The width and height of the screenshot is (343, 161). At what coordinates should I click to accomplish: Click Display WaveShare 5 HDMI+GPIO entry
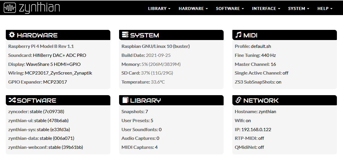[44, 64]
